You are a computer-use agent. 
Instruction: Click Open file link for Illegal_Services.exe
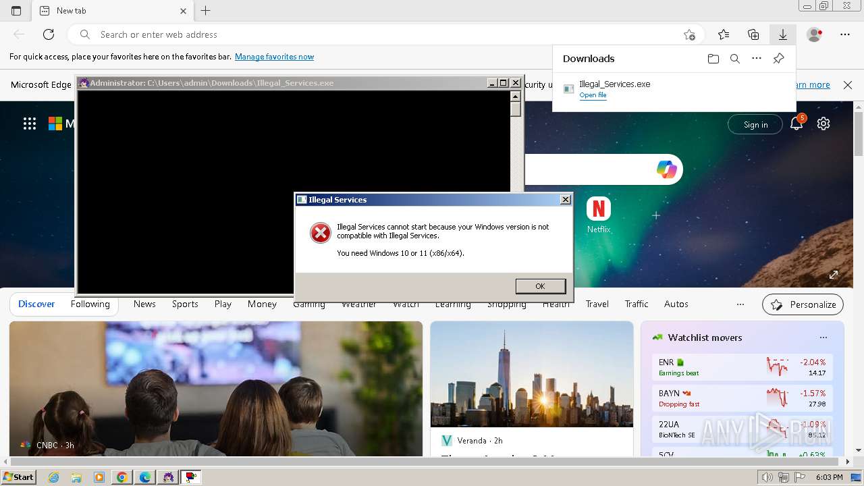pos(593,95)
